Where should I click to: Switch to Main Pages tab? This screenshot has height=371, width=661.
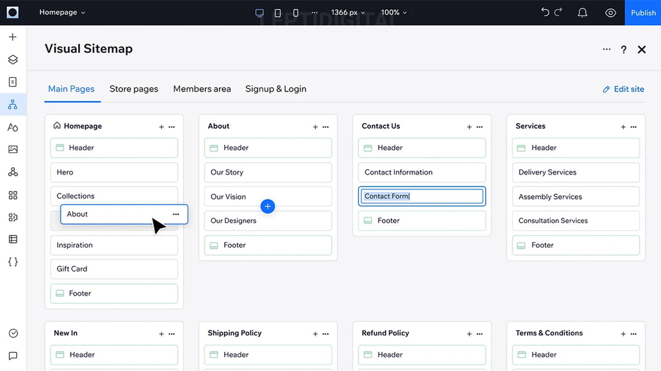pyautogui.click(x=71, y=89)
